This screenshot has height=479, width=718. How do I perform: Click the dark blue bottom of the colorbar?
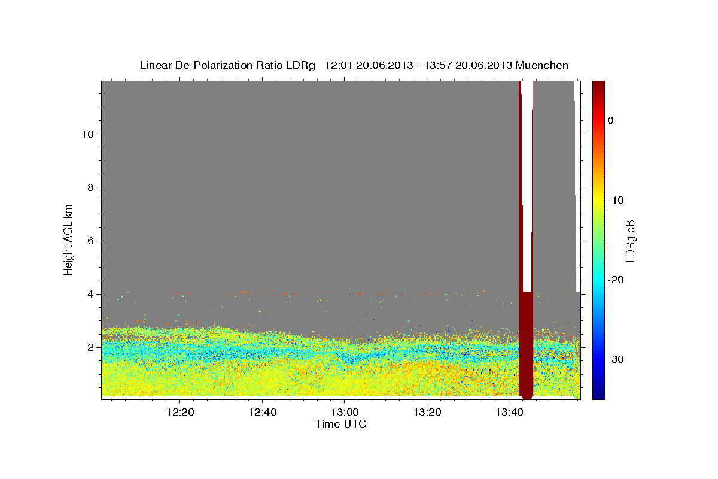pyautogui.click(x=598, y=392)
